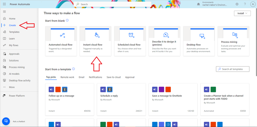257x127 pixels.
Task: Select the Scheduled cloud flow card title
Action: click(129, 45)
